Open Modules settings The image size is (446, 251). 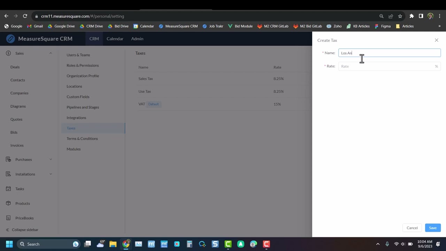pos(74,149)
